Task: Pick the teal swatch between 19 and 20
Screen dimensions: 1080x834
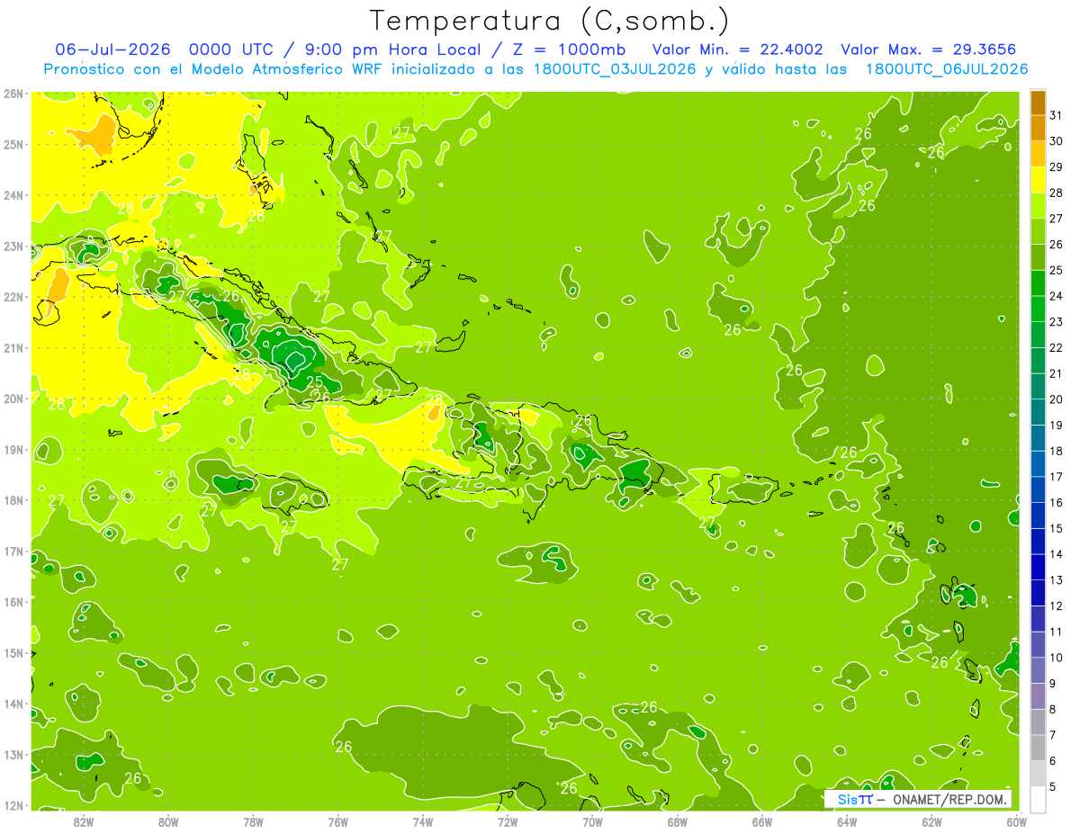Action: point(1038,413)
